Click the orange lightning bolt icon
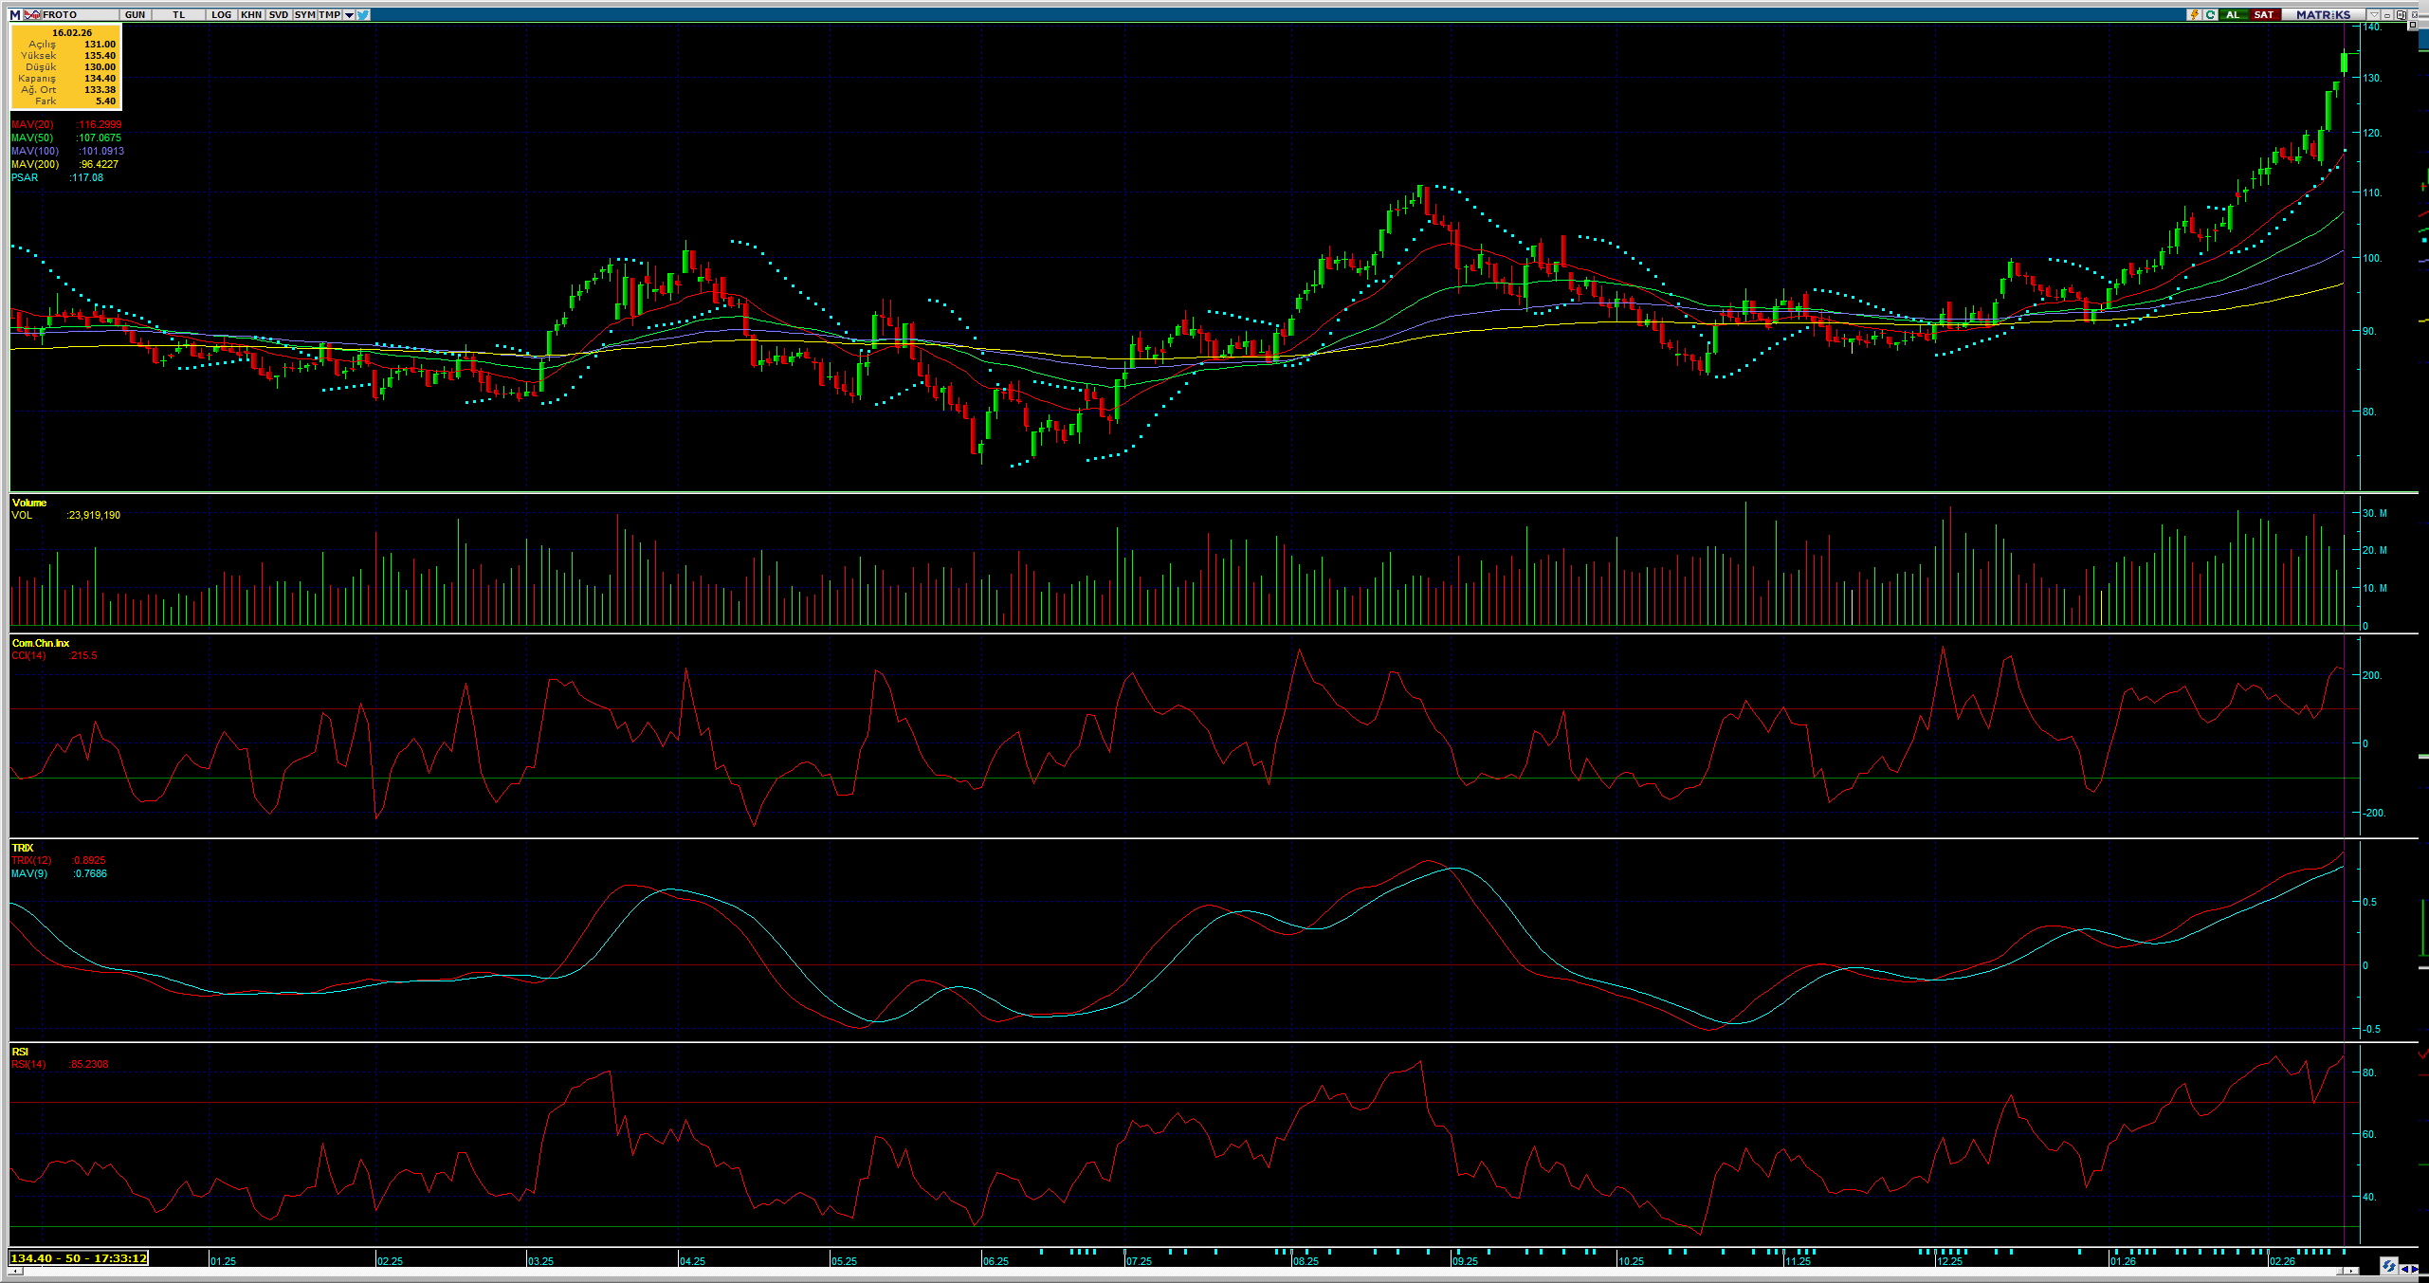2429x1283 pixels. 2194,15
